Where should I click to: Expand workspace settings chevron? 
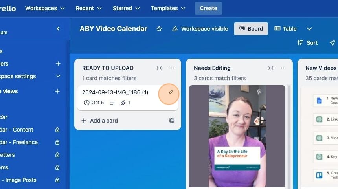tap(58, 76)
